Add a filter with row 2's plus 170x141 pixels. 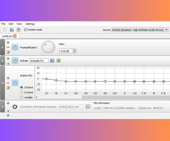coord(8,59)
